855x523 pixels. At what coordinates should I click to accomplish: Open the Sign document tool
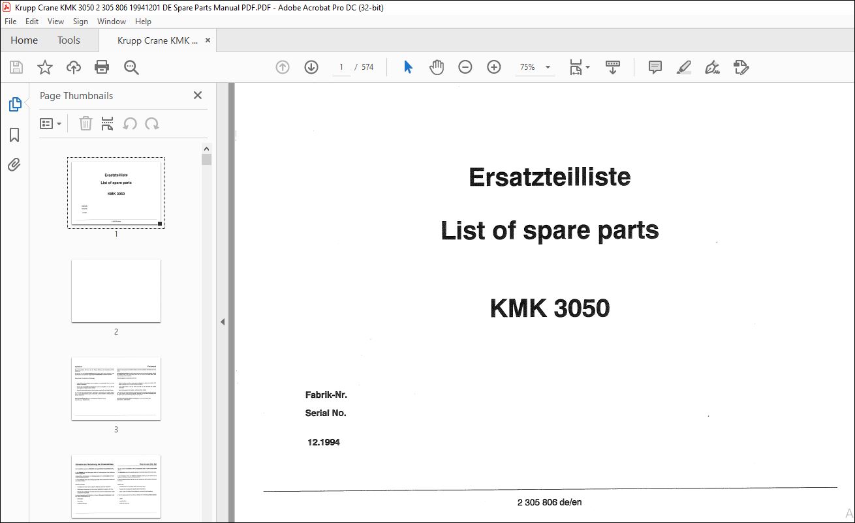pyautogui.click(x=713, y=67)
